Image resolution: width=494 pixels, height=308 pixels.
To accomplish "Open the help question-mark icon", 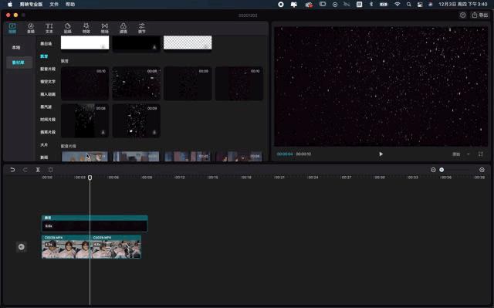I will click(462, 15).
